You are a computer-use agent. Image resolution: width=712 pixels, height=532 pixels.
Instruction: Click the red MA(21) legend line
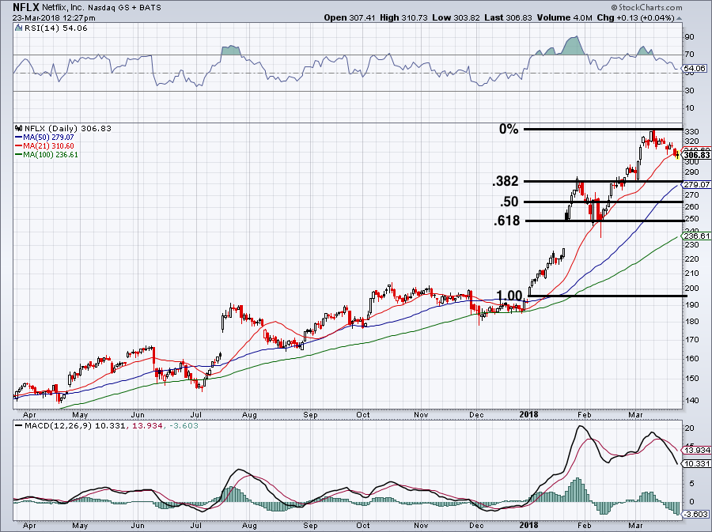19,146
